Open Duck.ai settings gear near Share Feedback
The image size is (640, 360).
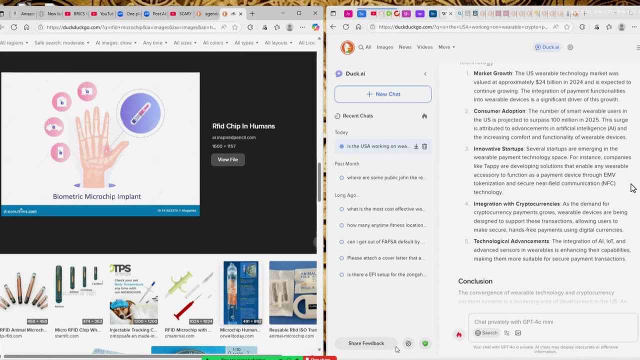[408, 343]
